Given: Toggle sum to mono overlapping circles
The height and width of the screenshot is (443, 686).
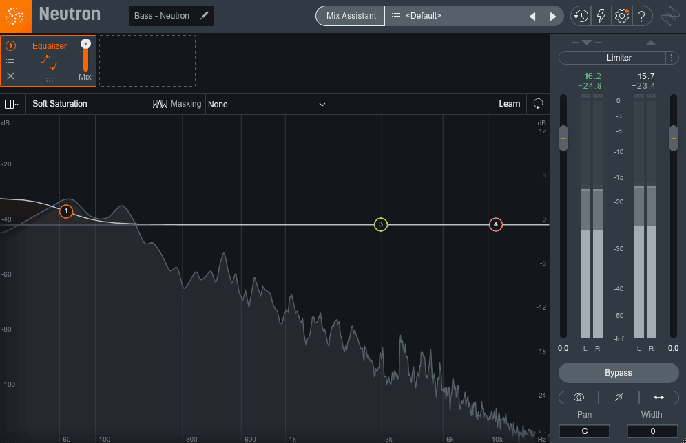Looking at the screenshot, I should [x=579, y=397].
